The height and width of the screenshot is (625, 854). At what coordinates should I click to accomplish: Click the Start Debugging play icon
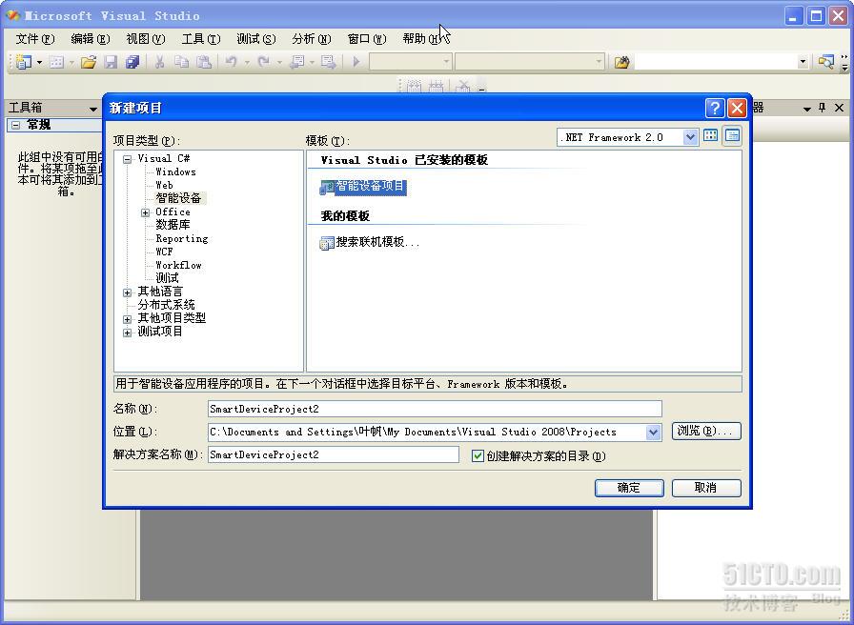(x=356, y=62)
